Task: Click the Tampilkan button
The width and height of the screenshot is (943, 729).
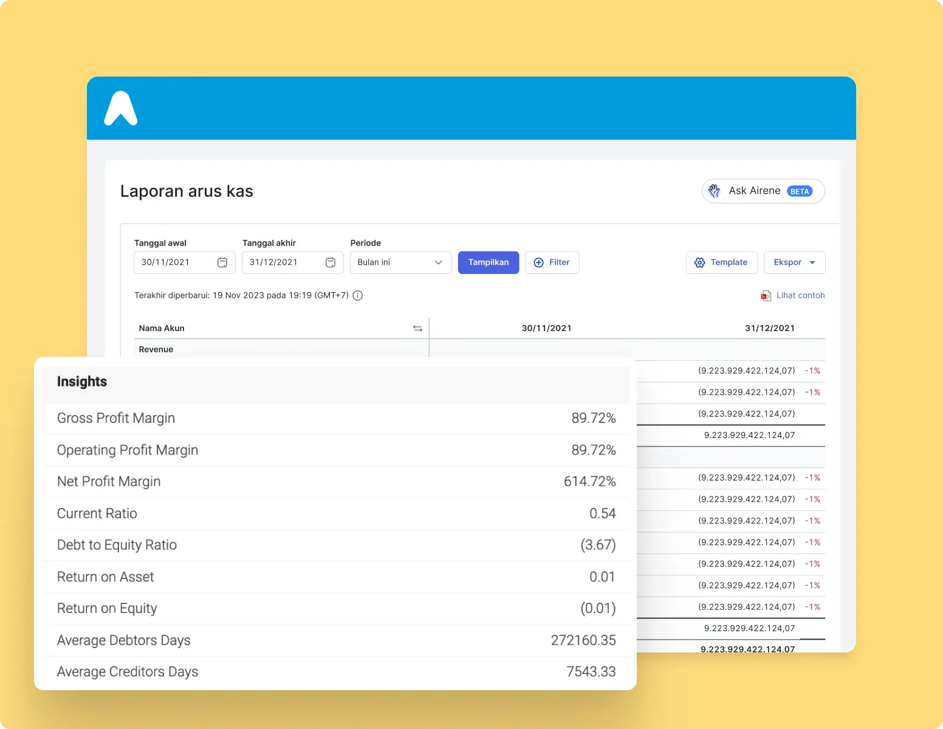Action: 489,262
